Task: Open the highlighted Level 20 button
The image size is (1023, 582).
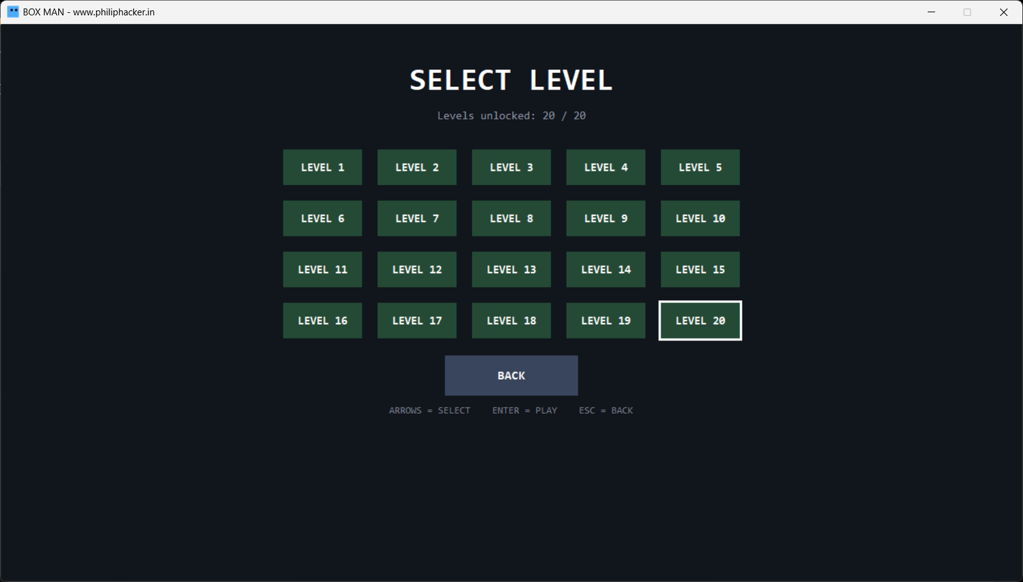Action: click(700, 321)
